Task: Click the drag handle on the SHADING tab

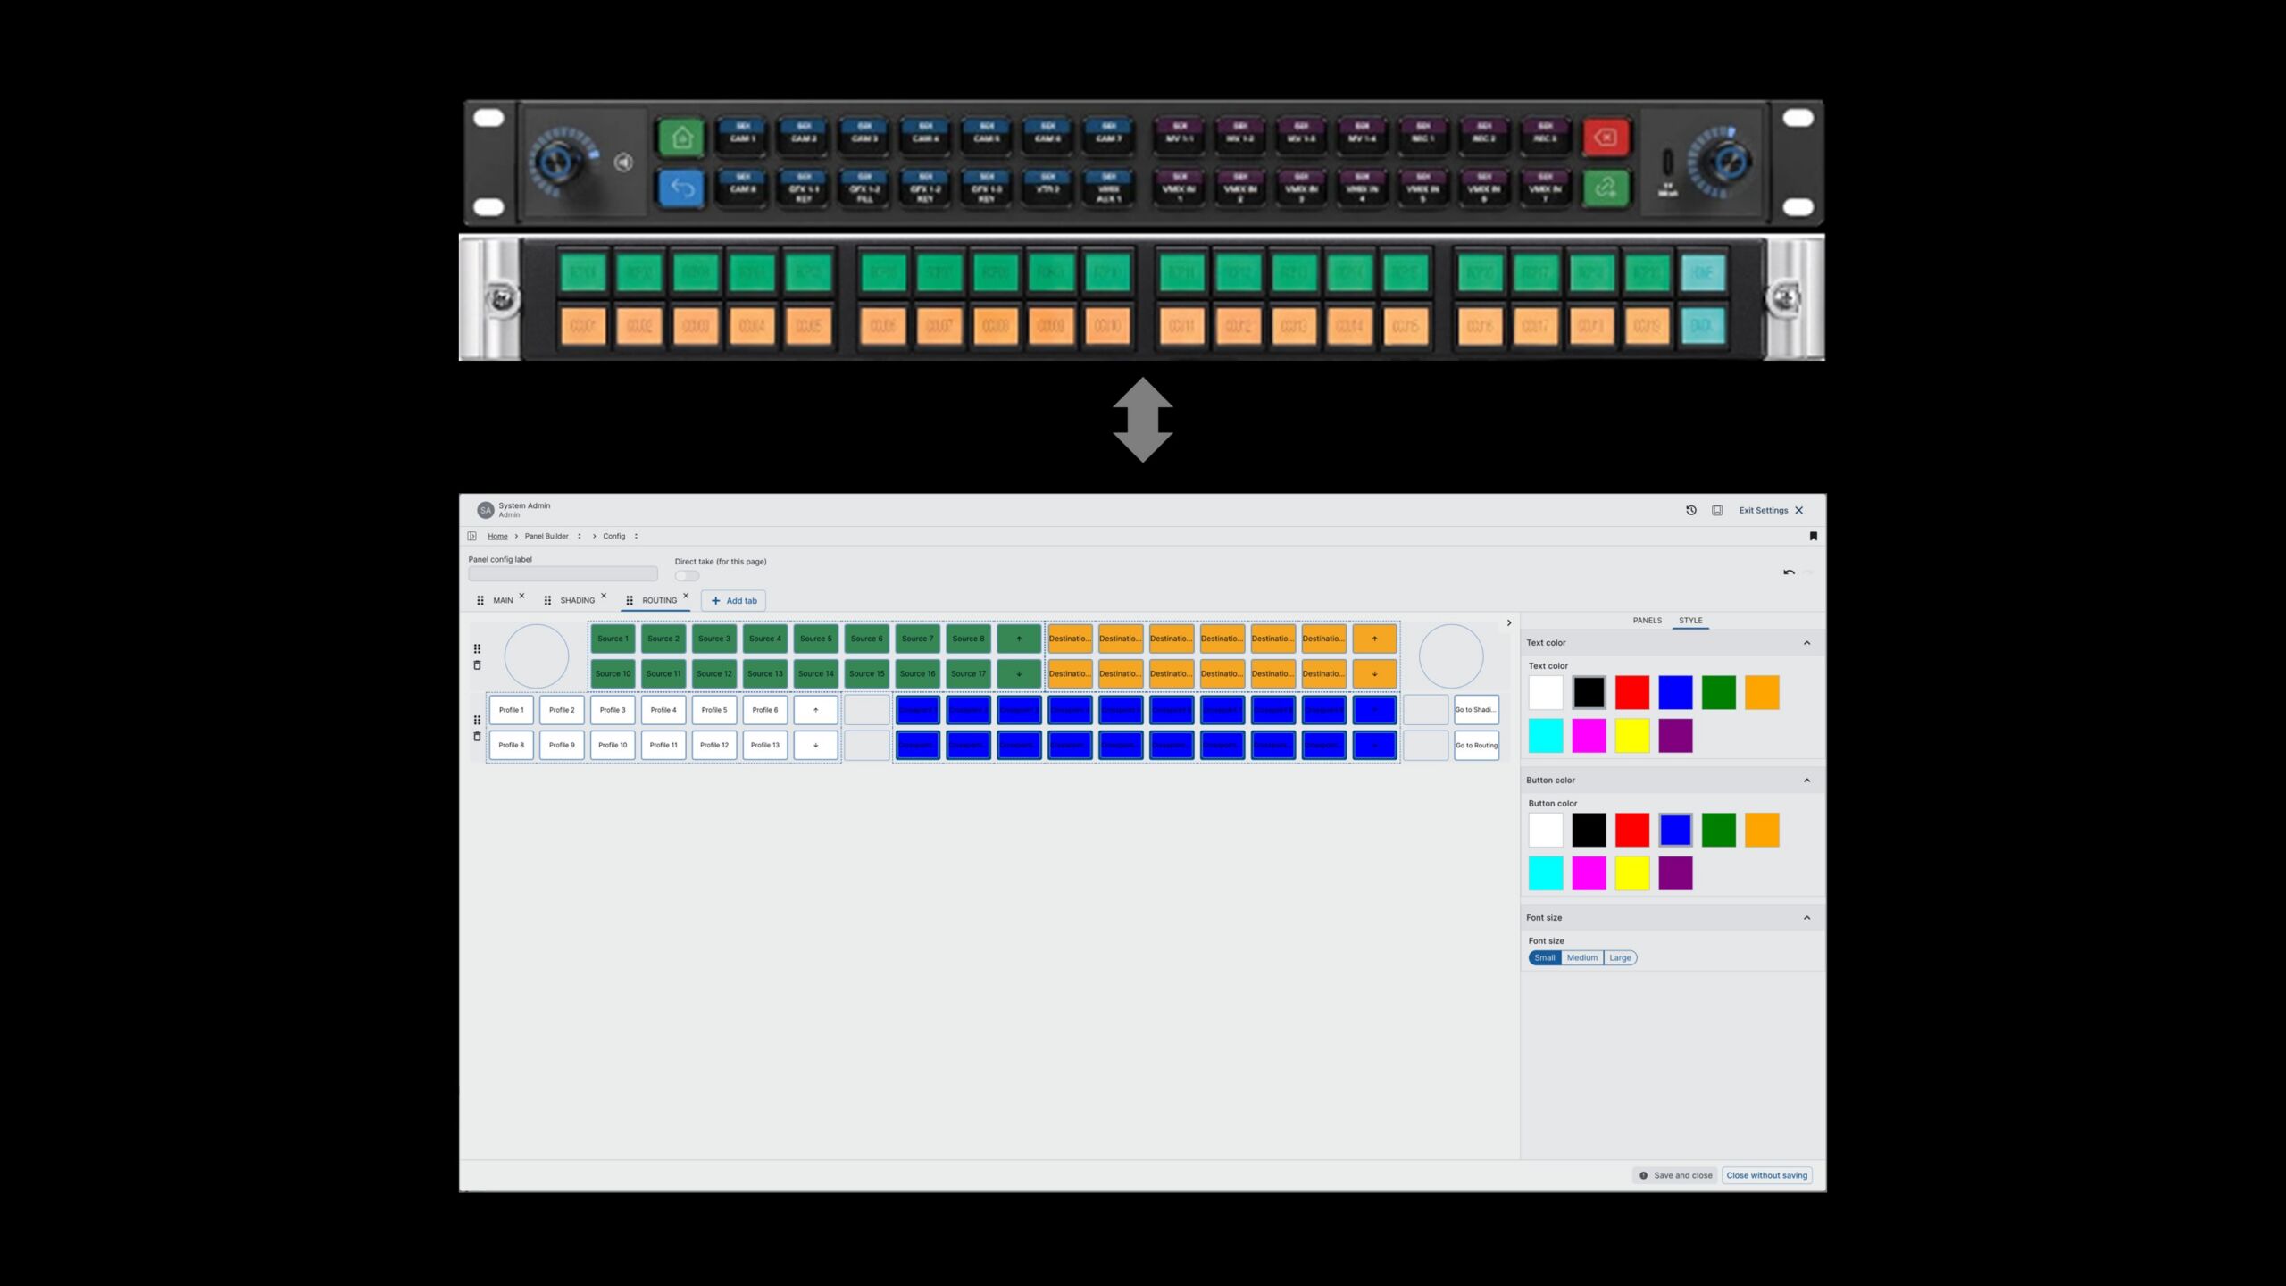Action: coord(547,600)
